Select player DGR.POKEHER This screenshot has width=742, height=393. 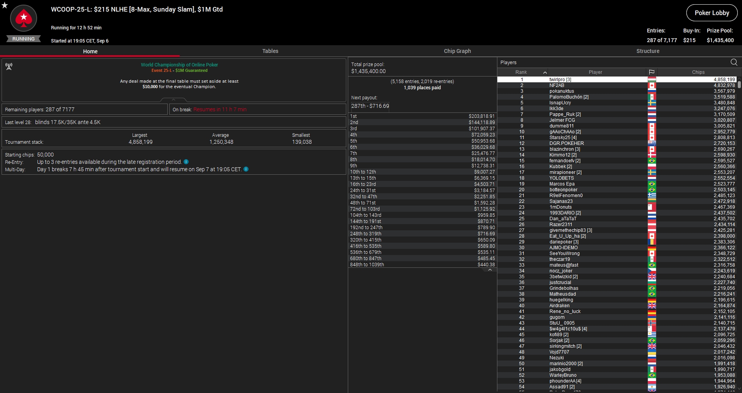[x=617, y=143]
